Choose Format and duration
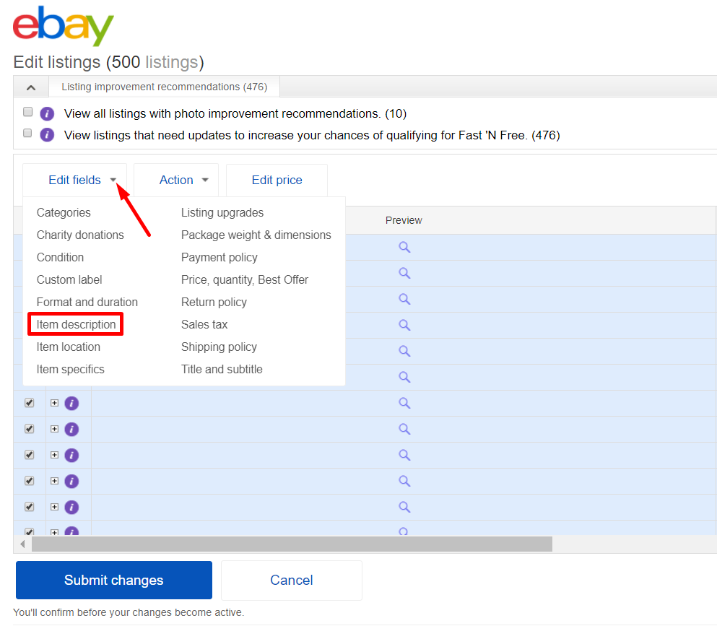Image resolution: width=717 pixels, height=626 pixels. [87, 303]
